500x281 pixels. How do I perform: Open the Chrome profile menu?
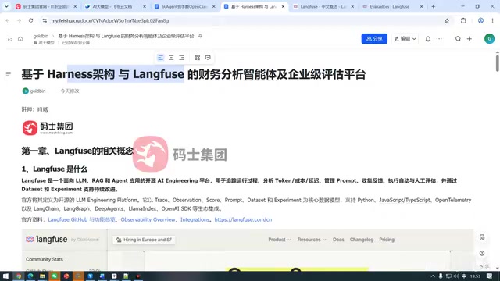pos(480,21)
